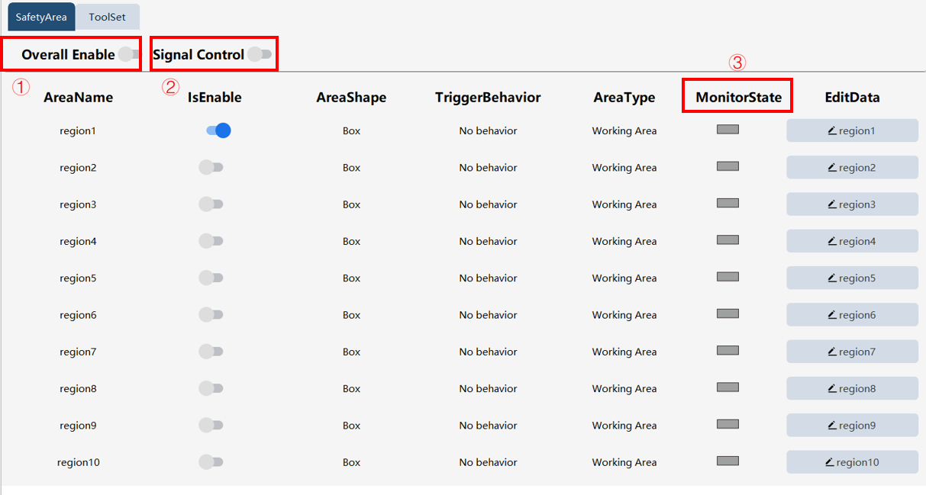Image resolution: width=926 pixels, height=495 pixels.
Task: Click the region1 monitor state indicator
Action: (728, 130)
